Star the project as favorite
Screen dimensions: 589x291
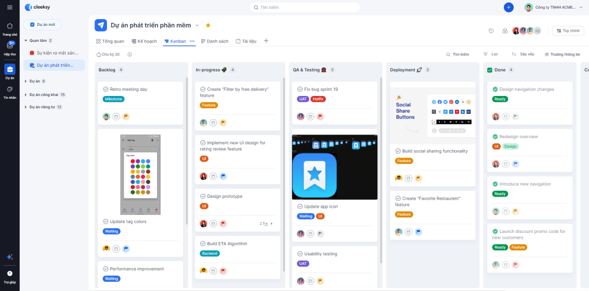click(x=208, y=25)
